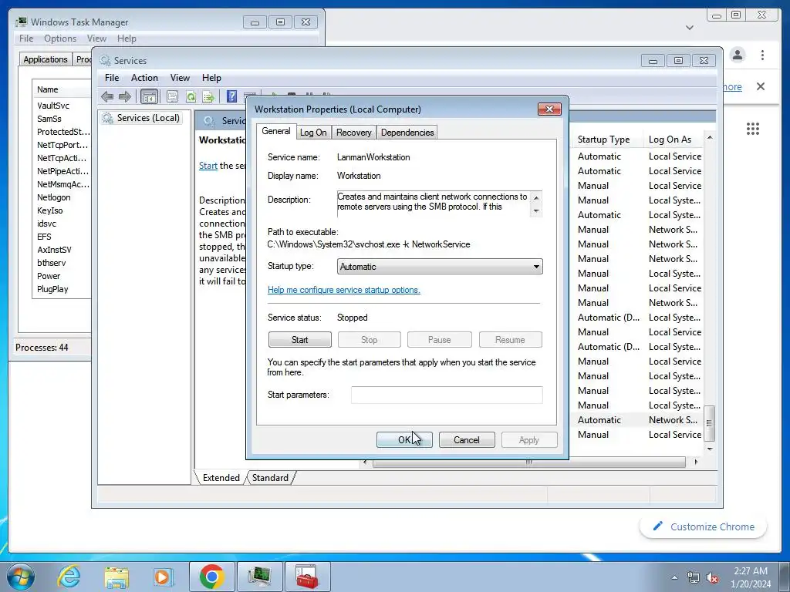Click Help me configure service startup options
Viewport: 790px width, 592px height.
pos(343,290)
